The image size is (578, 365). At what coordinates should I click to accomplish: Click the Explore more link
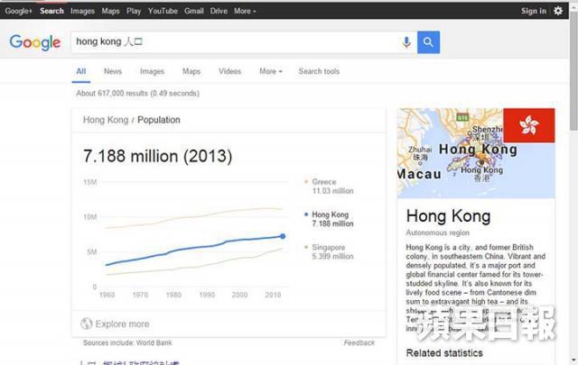click(x=123, y=324)
